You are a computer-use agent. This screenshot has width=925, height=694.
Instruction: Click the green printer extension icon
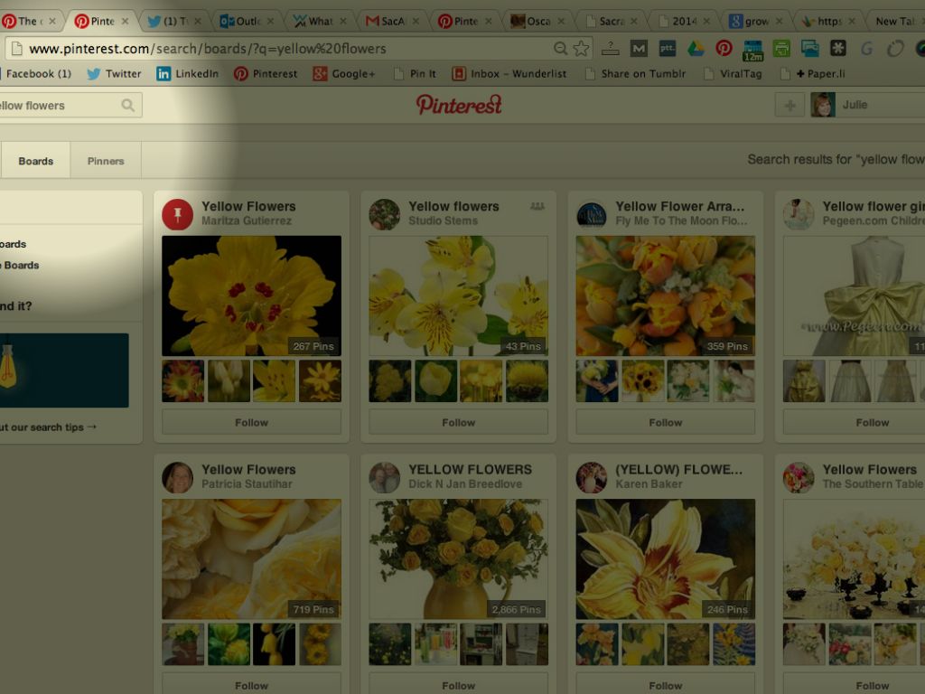tap(781, 49)
